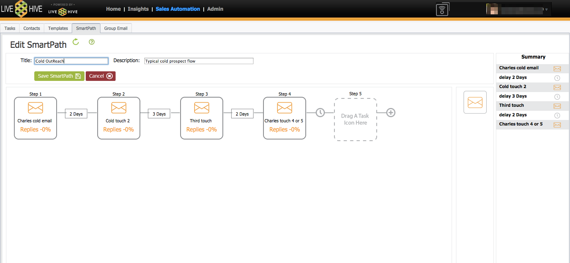Image resolution: width=570 pixels, height=263 pixels.
Task: Click the plus icon to add a step
Action: point(391,113)
